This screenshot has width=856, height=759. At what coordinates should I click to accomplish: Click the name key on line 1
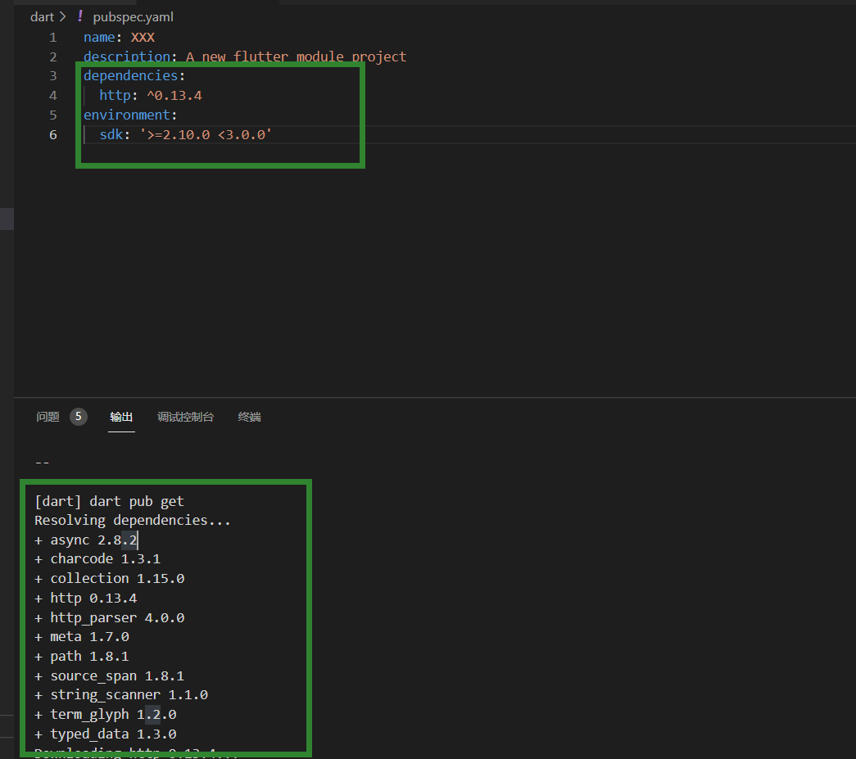[x=99, y=37]
